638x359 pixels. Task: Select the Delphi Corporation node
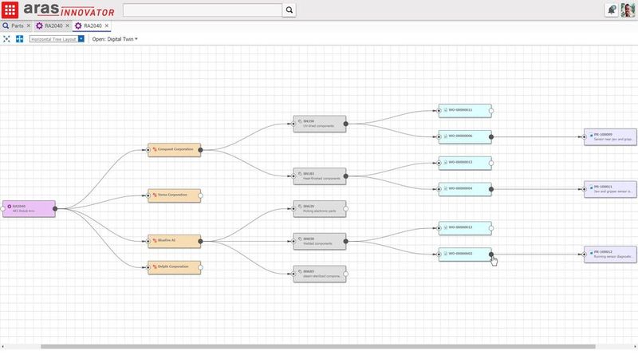tap(174, 266)
